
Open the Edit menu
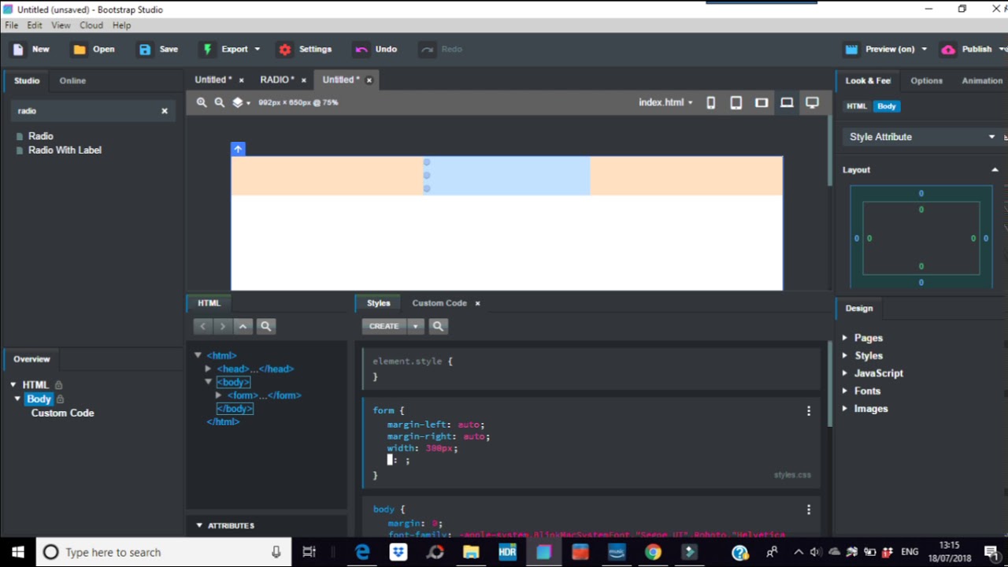[35, 25]
